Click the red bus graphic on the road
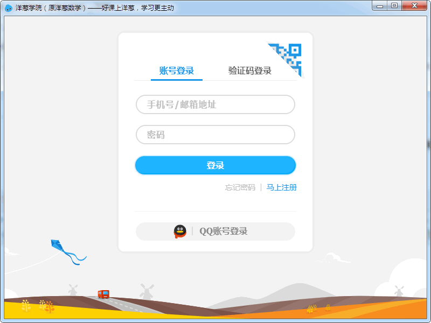Image resolution: width=431 pixels, height=323 pixels. [x=104, y=293]
